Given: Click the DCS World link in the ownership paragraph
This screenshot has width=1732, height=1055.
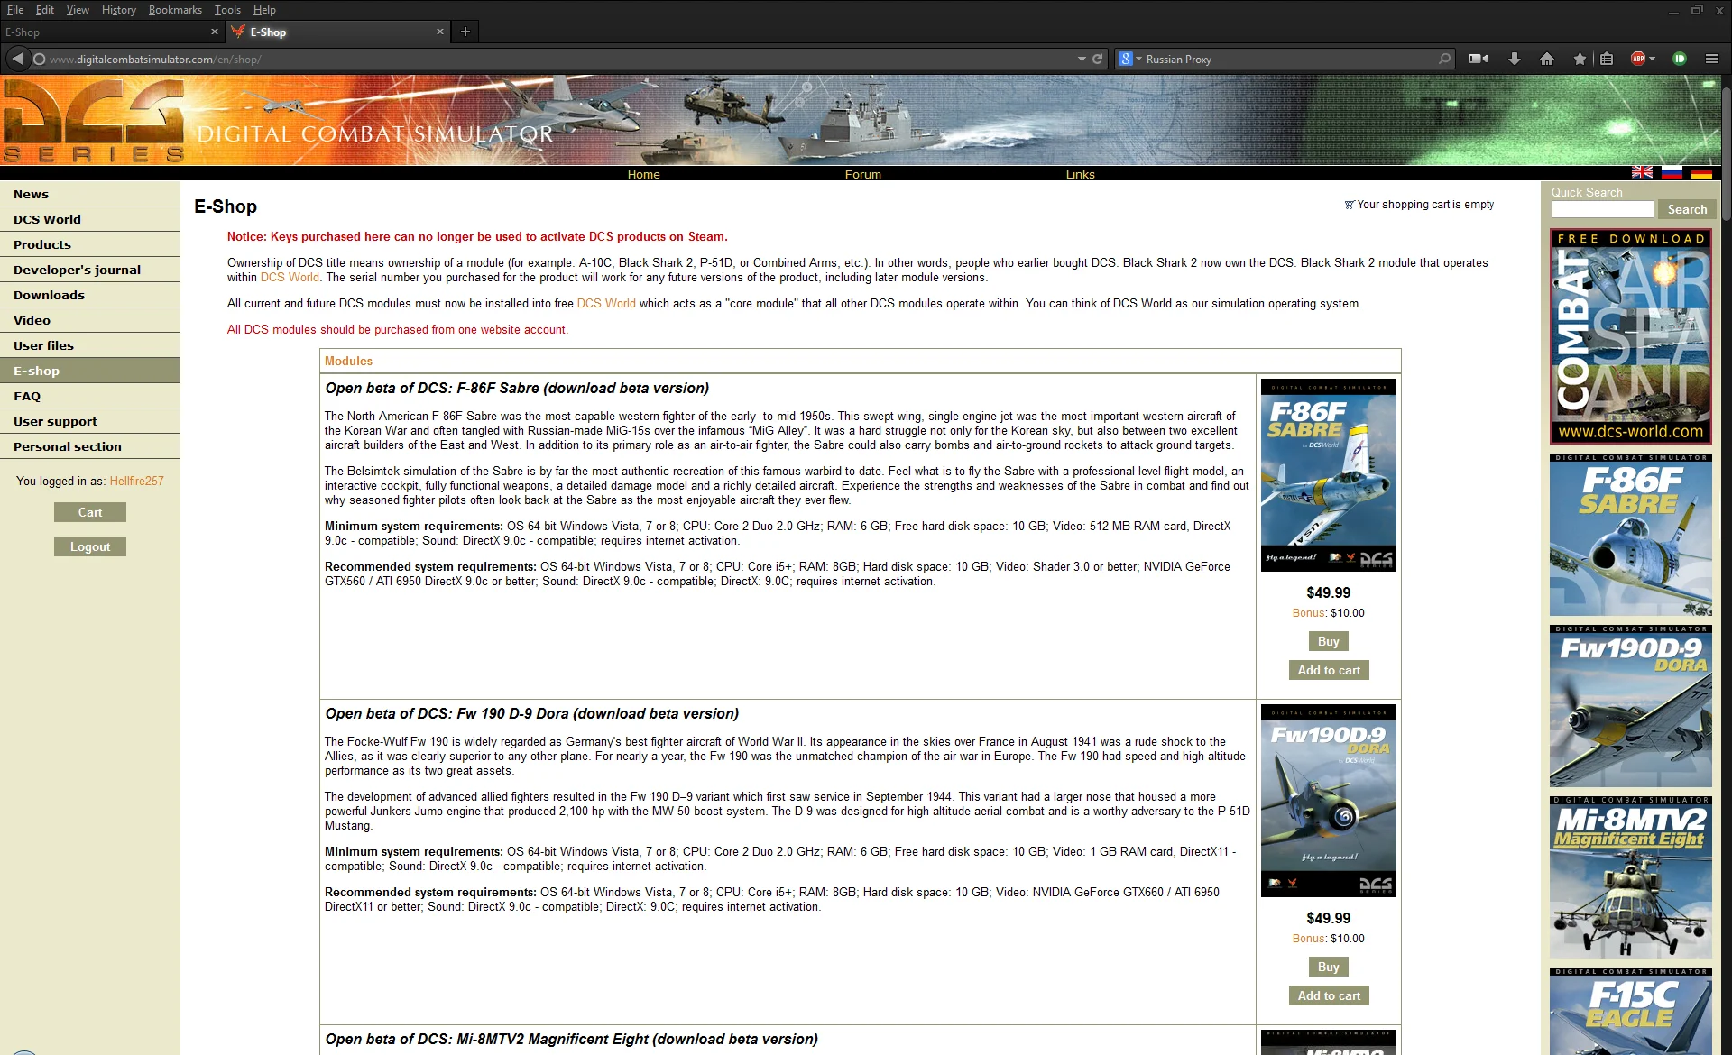Looking at the screenshot, I should tap(290, 278).
